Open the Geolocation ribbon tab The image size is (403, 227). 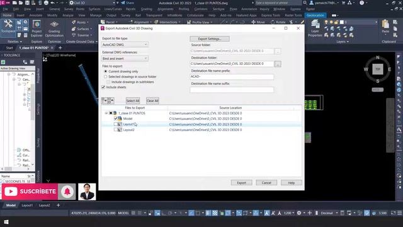[x=315, y=15]
